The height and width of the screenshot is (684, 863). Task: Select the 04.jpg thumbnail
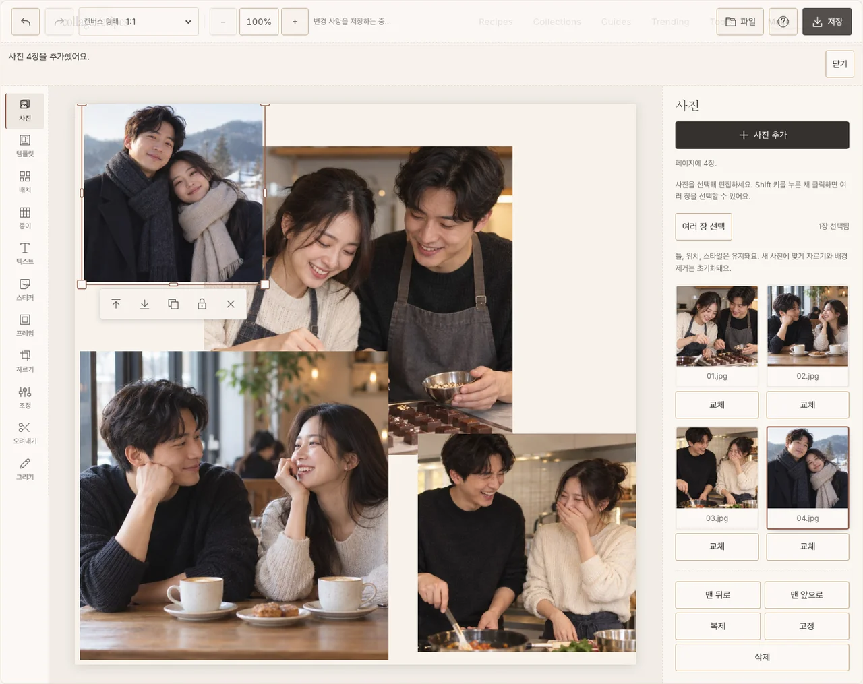[808, 477]
